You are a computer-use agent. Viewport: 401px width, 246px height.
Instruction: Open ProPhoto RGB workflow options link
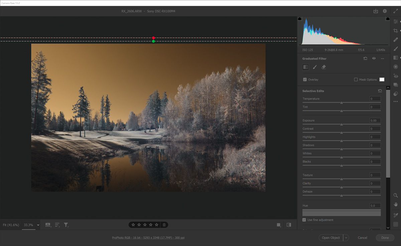pos(148,238)
